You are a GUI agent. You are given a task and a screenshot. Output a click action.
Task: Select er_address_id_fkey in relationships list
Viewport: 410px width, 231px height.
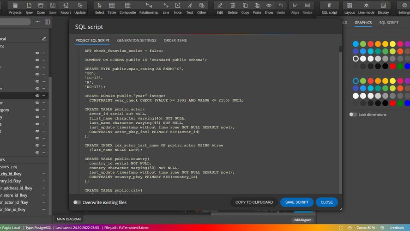[16, 188]
